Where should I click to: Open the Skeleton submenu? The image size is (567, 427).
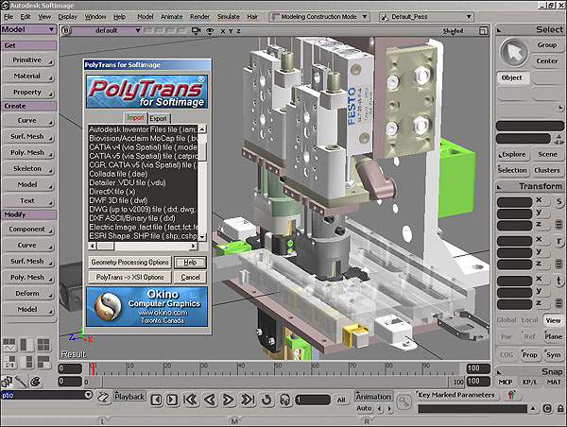click(x=28, y=168)
